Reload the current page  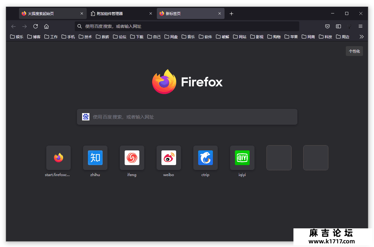point(36,26)
